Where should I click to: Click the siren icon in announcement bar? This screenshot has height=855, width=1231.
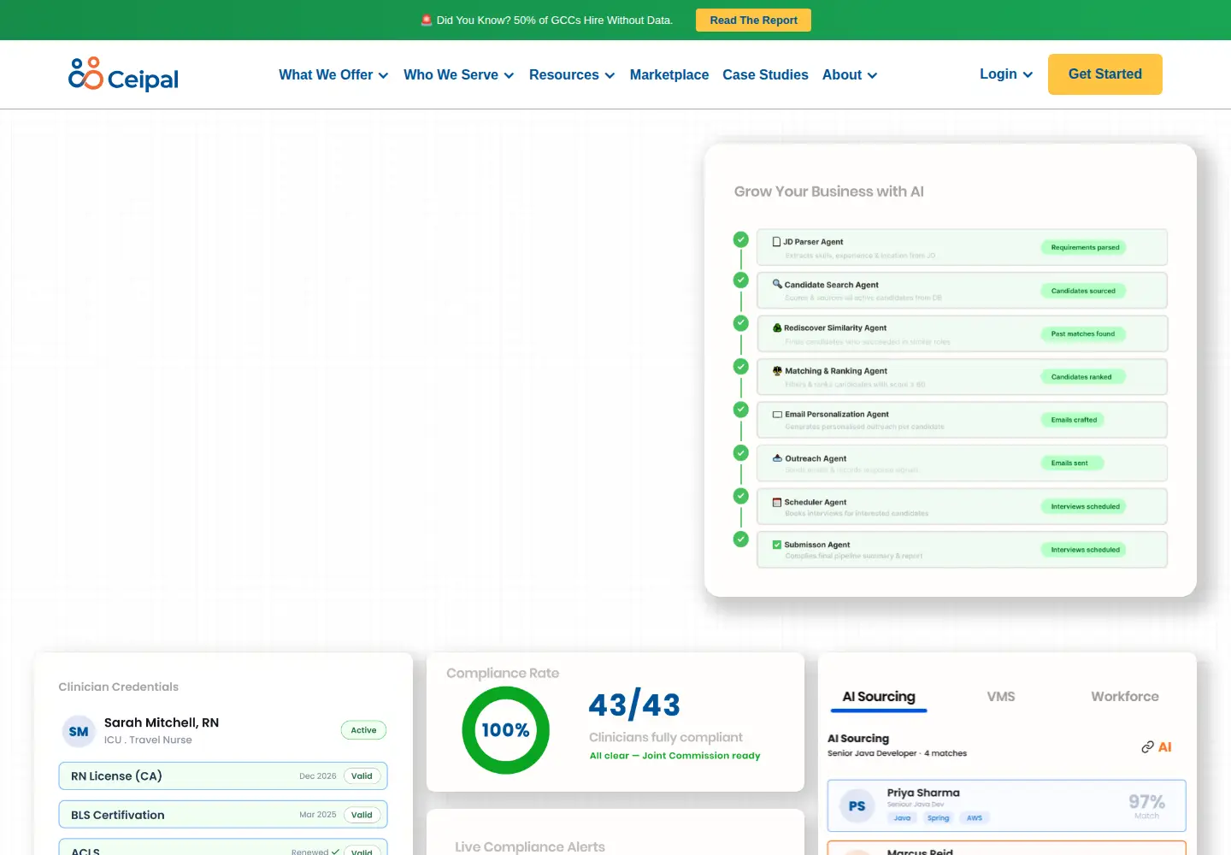pos(427,20)
